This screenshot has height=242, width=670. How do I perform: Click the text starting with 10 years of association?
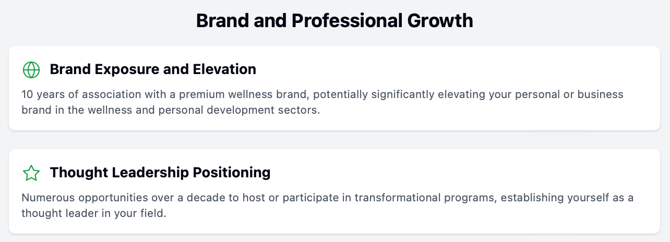pyautogui.click(x=322, y=103)
